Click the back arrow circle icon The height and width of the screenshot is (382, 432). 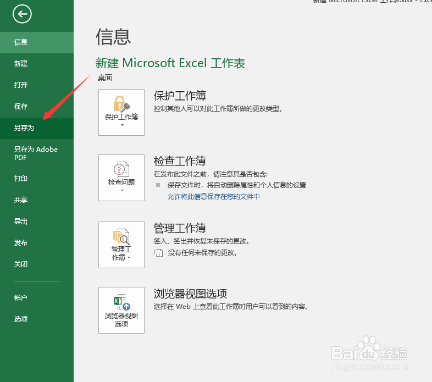click(x=22, y=14)
